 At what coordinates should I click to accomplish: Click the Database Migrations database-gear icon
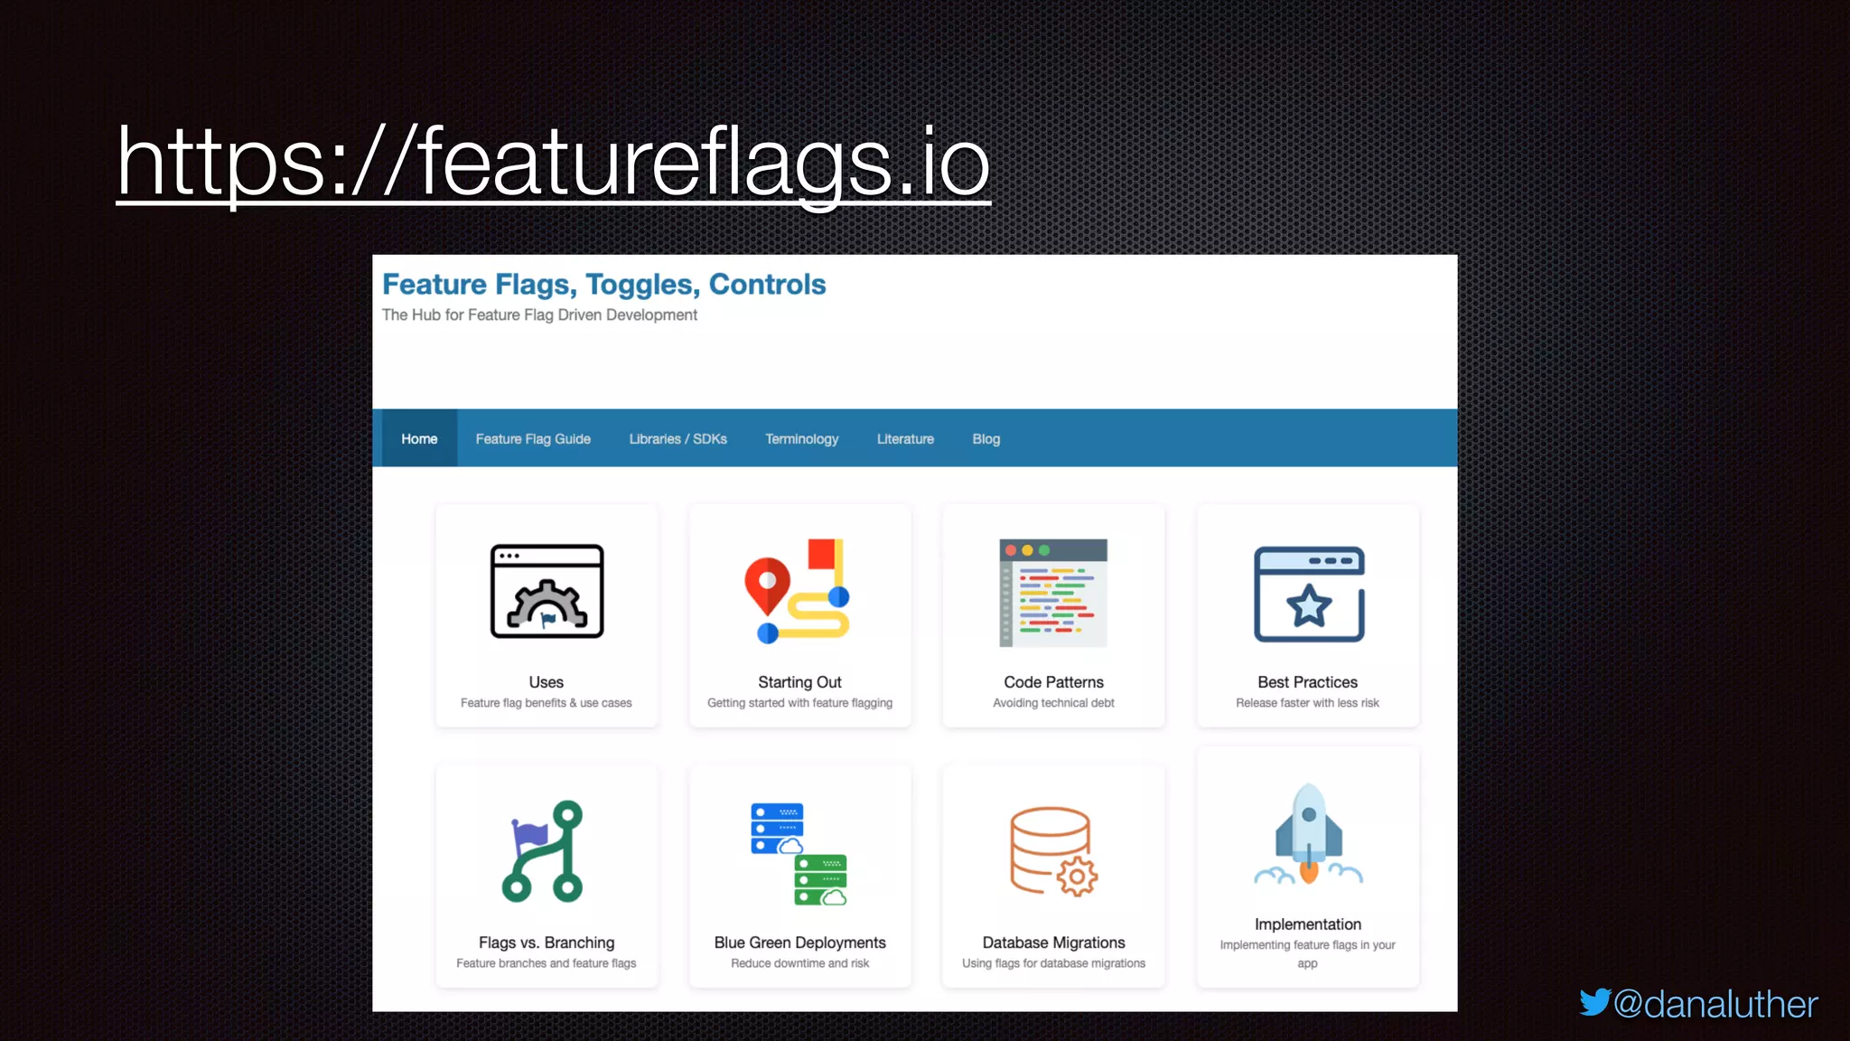click(1053, 851)
